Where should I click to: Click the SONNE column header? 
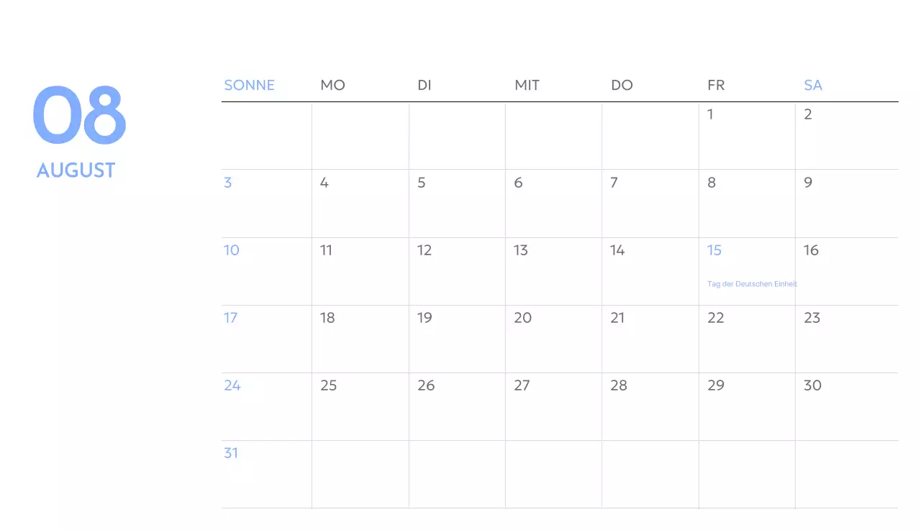coord(249,85)
